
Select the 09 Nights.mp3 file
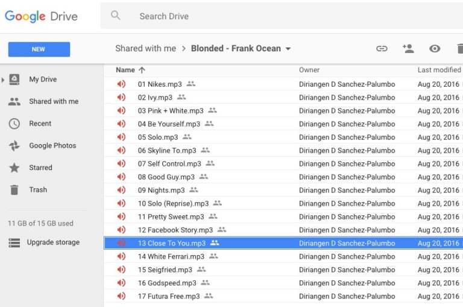point(161,190)
